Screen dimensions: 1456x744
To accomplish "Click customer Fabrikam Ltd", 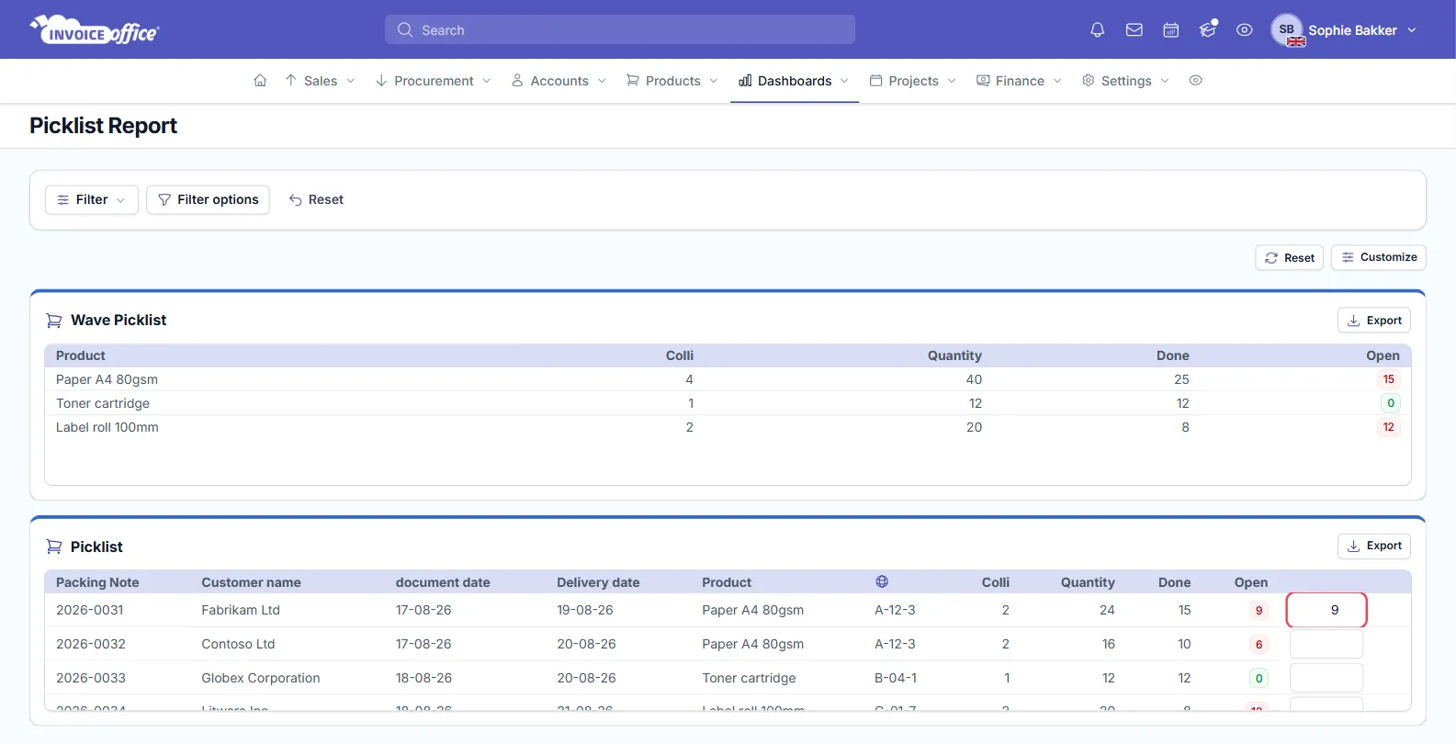I will coord(241,610).
